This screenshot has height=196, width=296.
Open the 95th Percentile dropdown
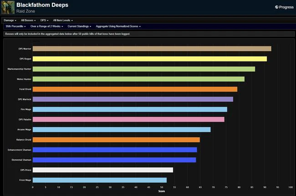click(15, 26)
